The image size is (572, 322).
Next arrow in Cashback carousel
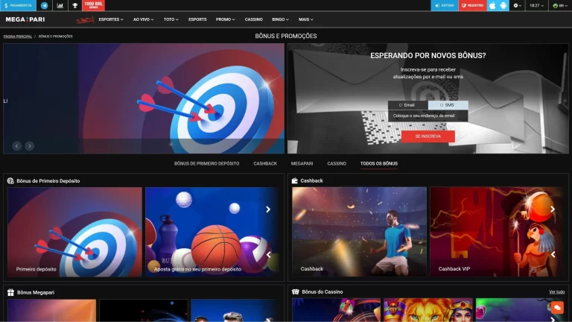coord(553,209)
